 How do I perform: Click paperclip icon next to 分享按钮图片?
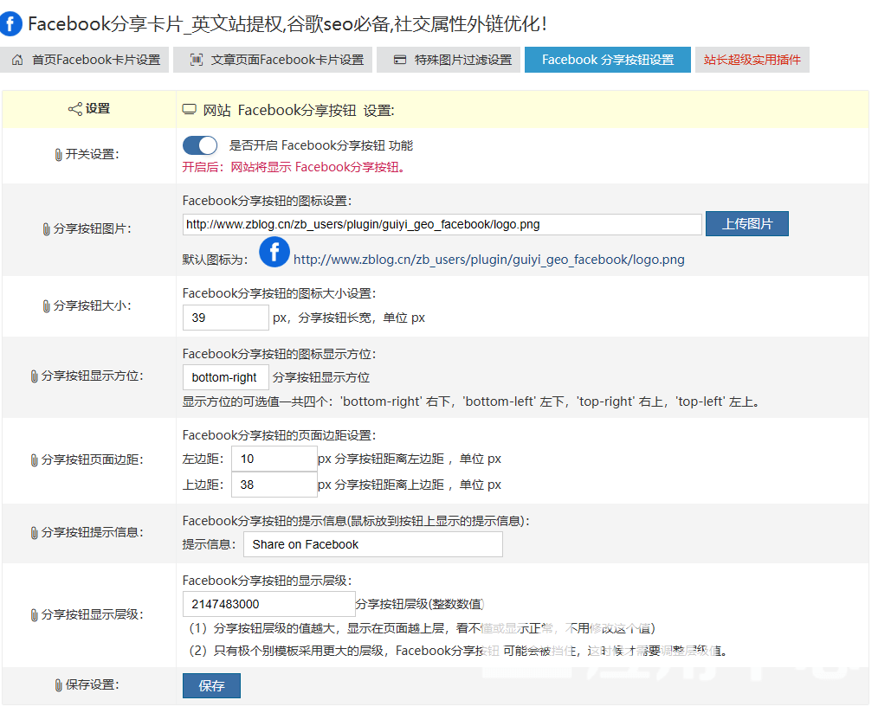coord(46,229)
